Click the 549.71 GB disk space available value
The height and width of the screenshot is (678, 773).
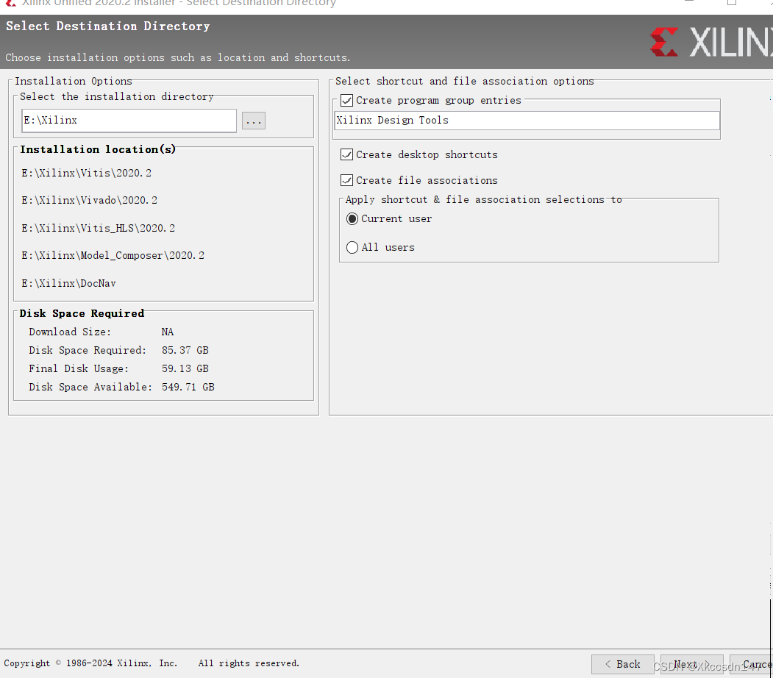click(188, 387)
